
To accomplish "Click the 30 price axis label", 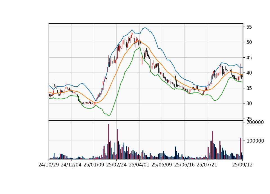I will tap(249, 103).
